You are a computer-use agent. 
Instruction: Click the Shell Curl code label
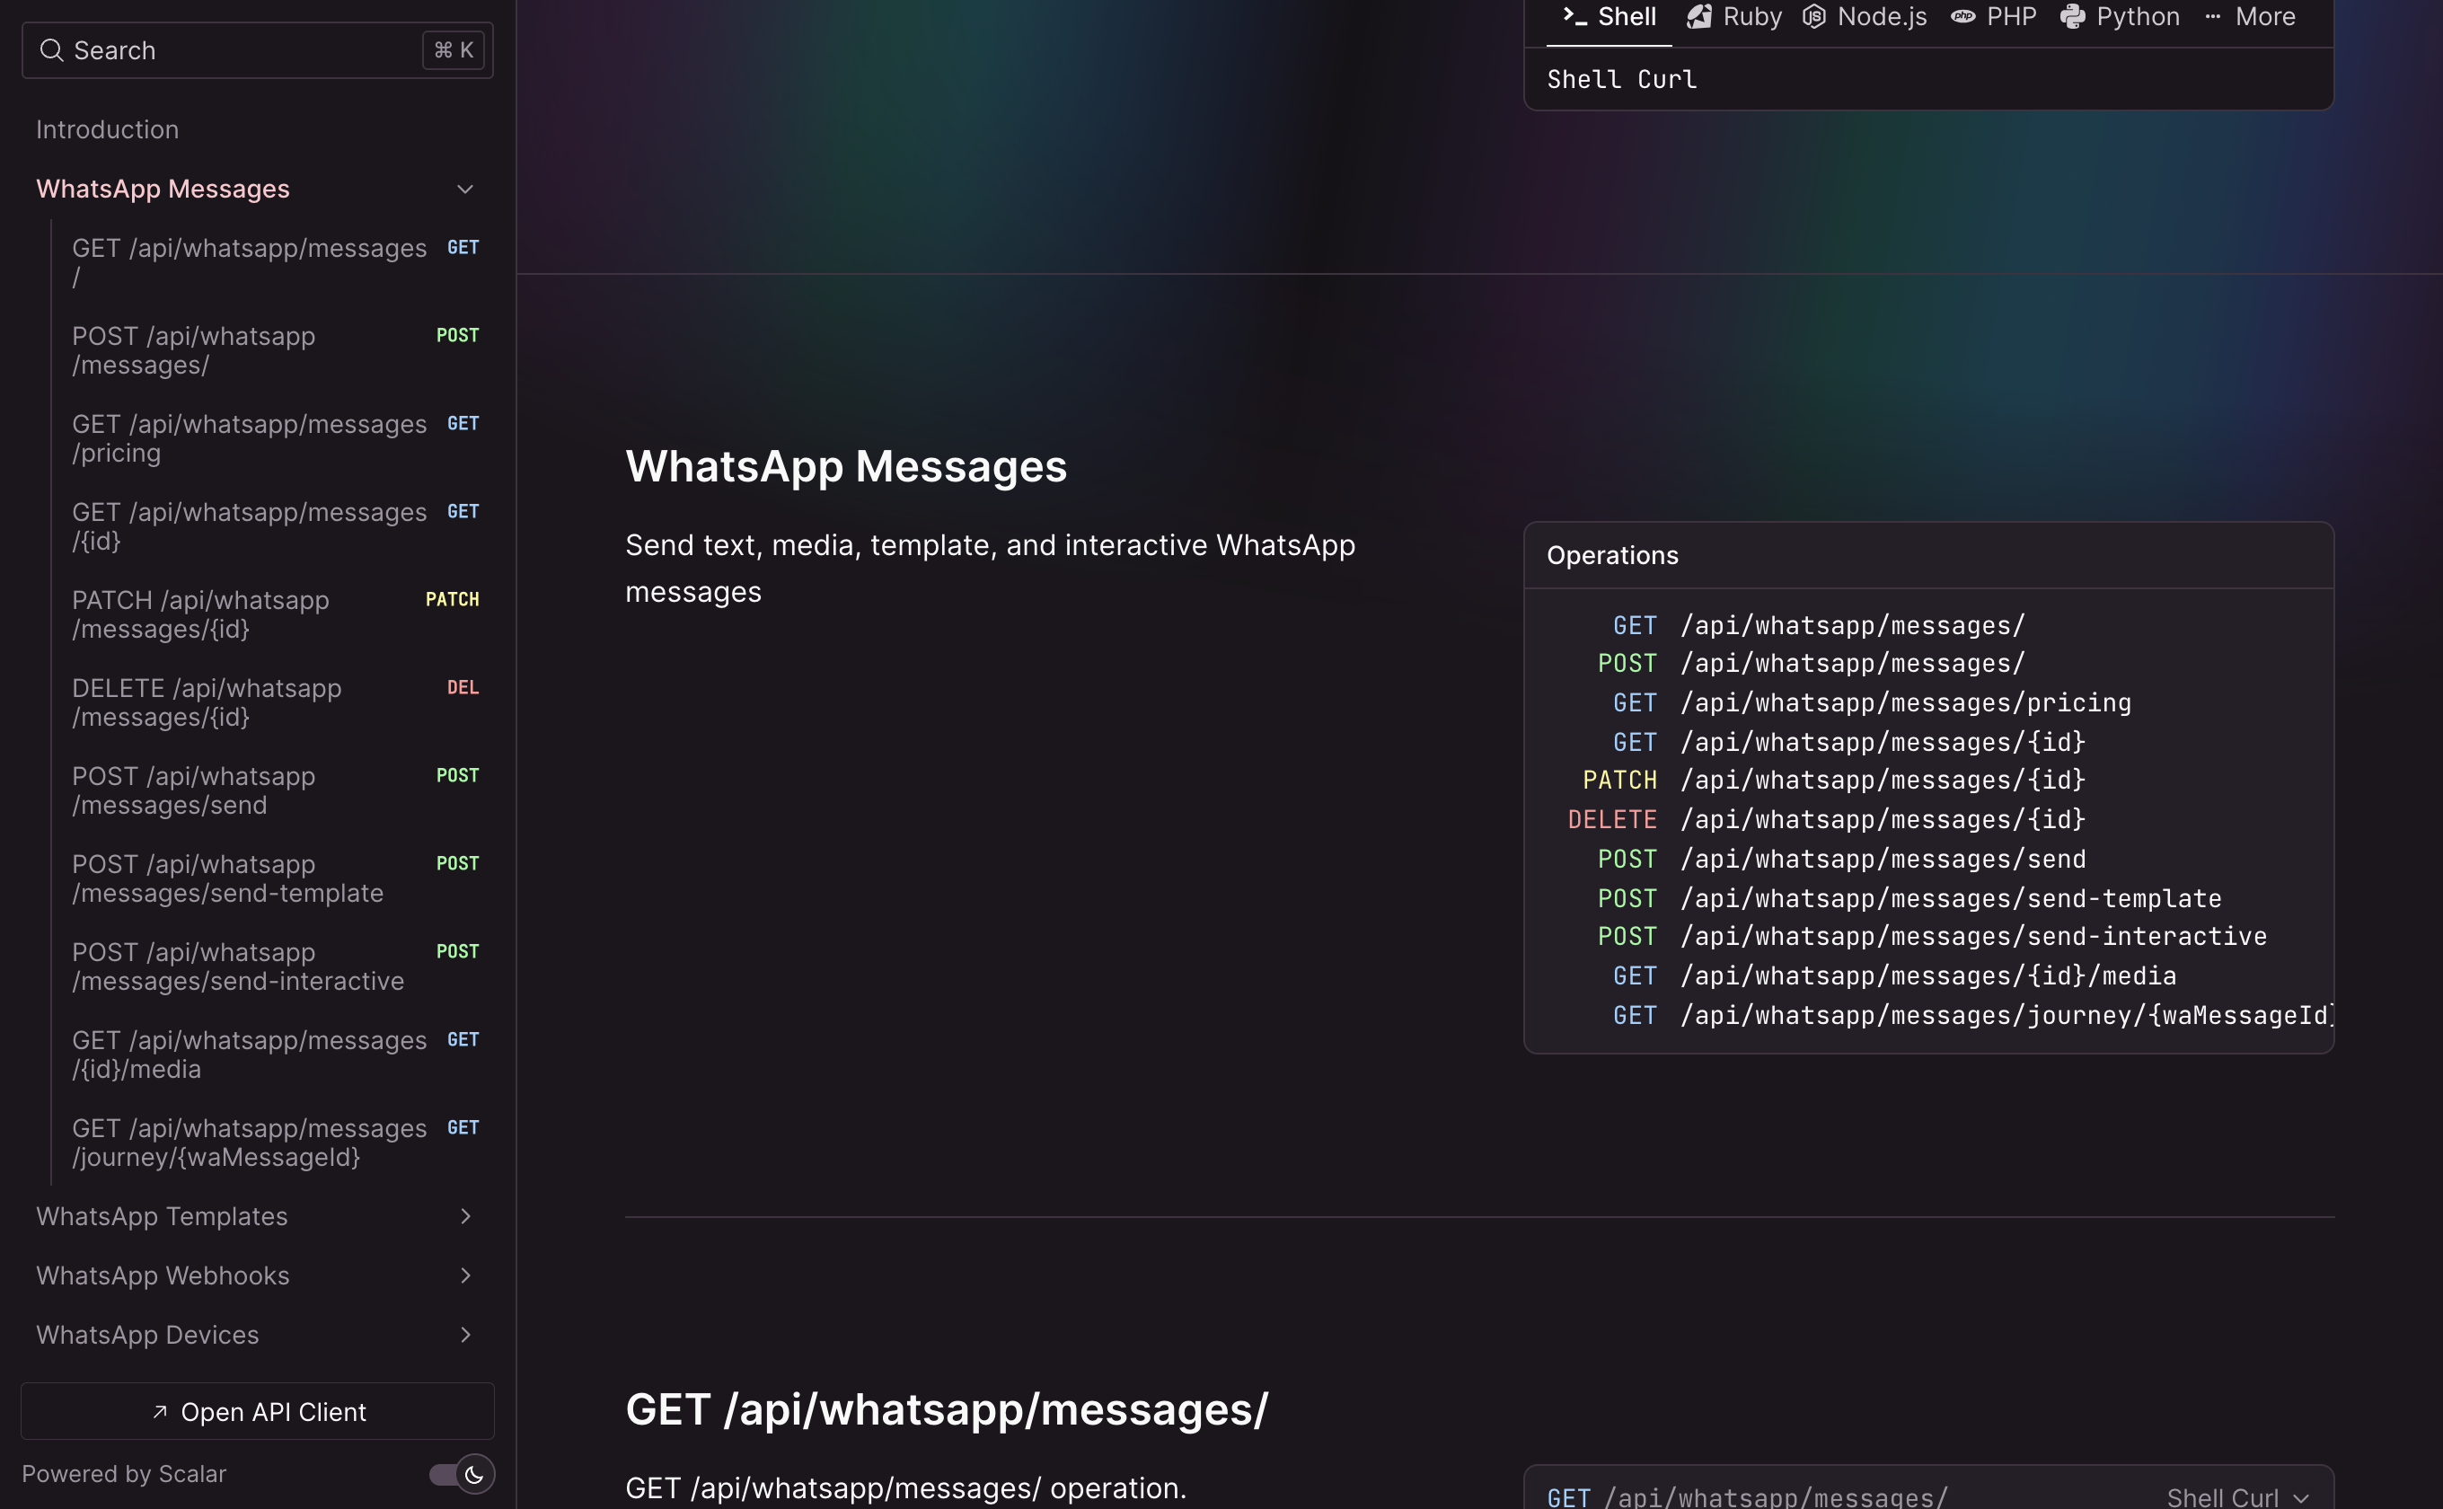click(x=1622, y=79)
